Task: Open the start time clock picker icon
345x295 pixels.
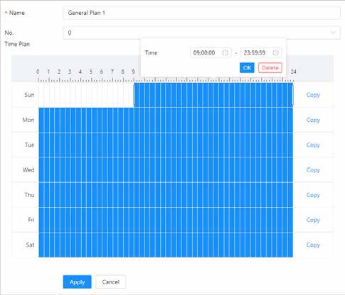Action: point(225,52)
